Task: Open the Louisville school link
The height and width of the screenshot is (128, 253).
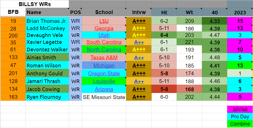Action: click(x=104, y=81)
